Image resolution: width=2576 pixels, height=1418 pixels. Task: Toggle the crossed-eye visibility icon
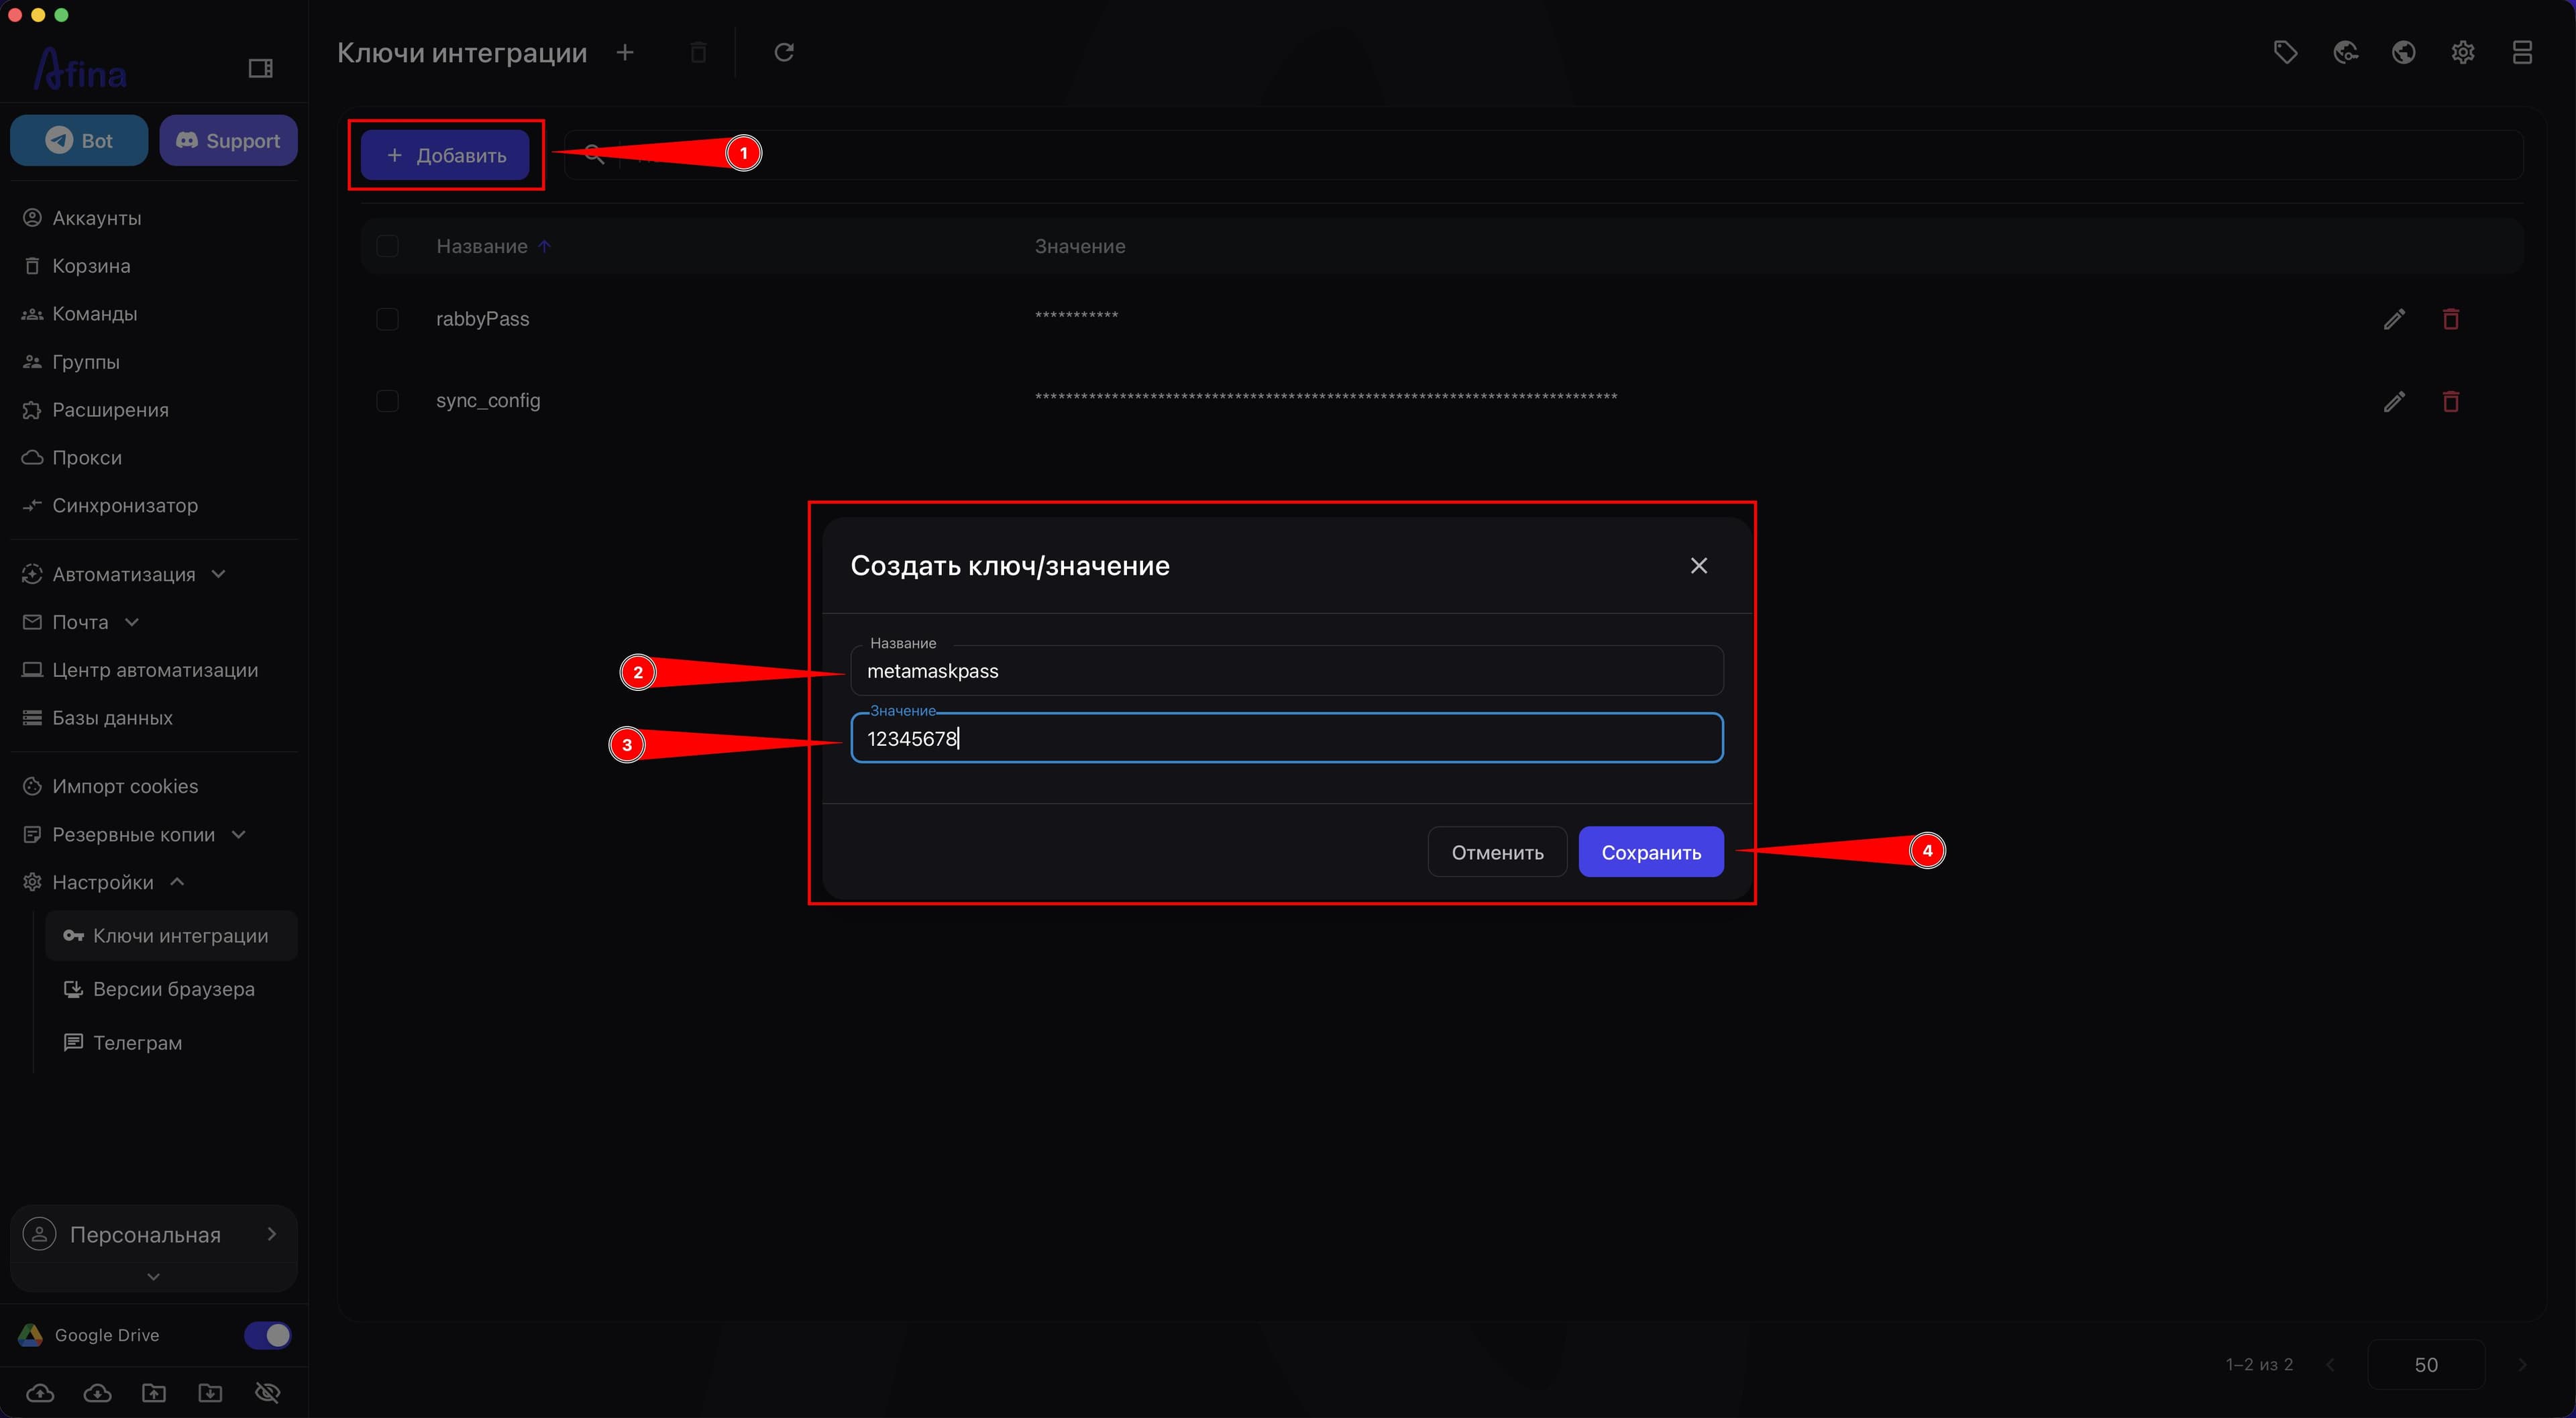coord(268,1392)
